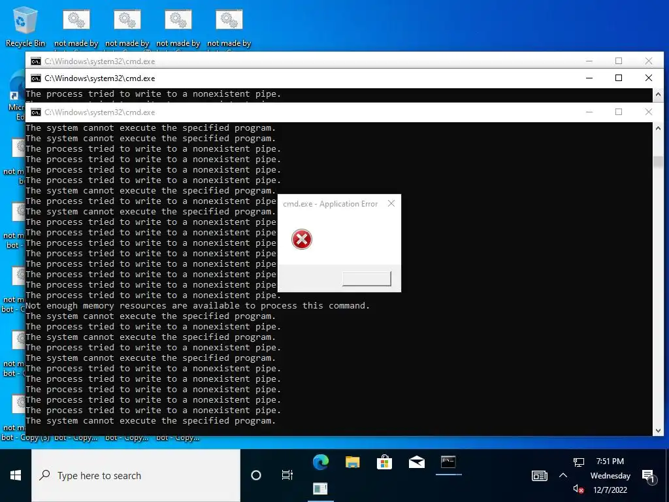Open Microsoft Store from the taskbar
The image size is (669, 502).
384,462
